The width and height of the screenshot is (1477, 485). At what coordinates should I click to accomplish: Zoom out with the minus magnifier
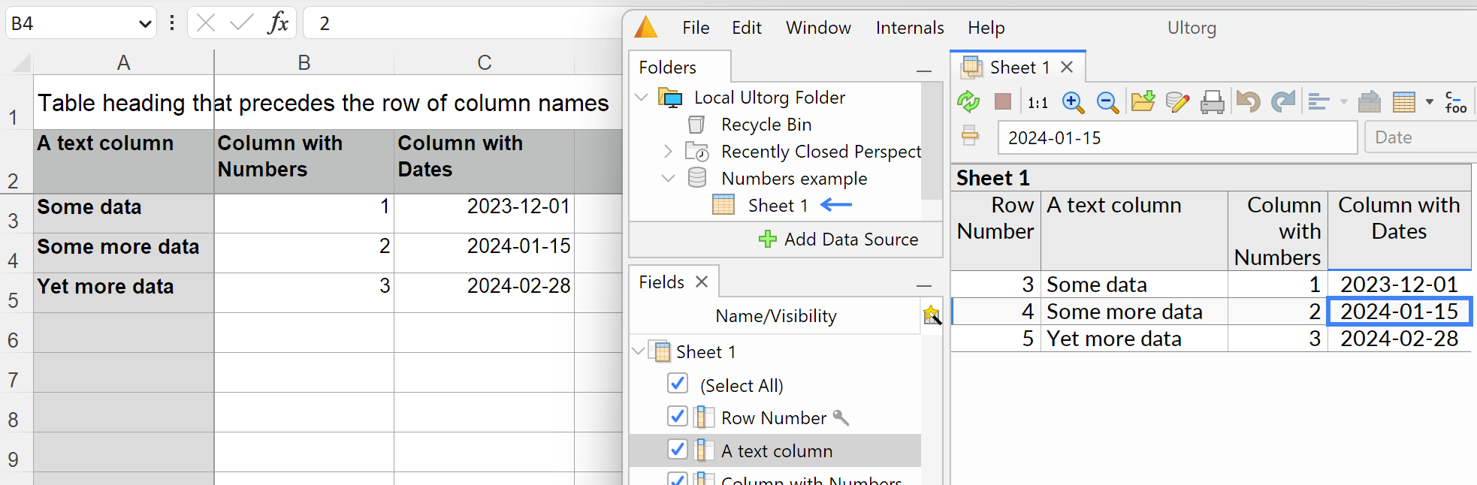click(x=1107, y=102)
